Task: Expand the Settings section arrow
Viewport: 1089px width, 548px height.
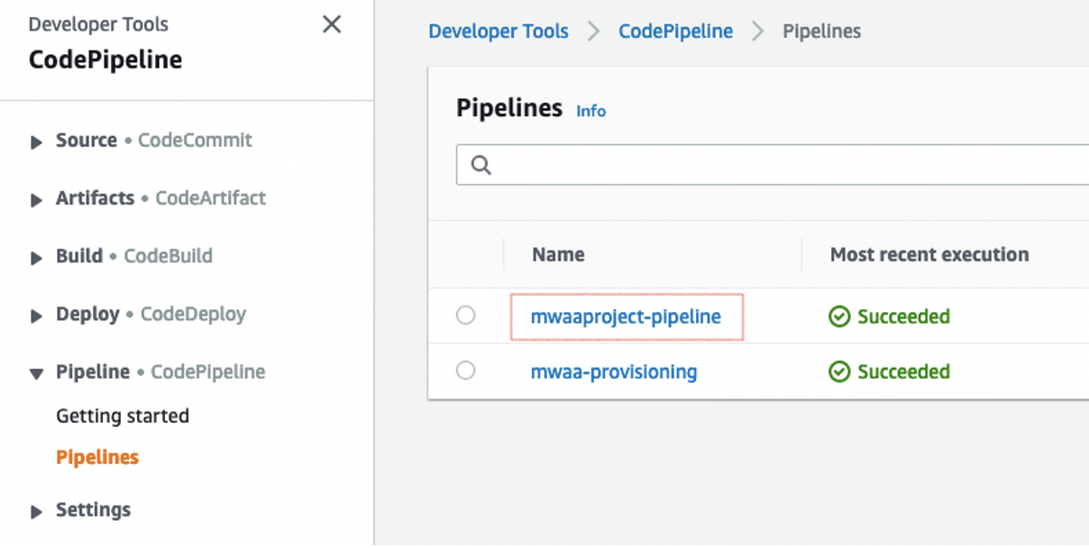Action: point(37,512)
